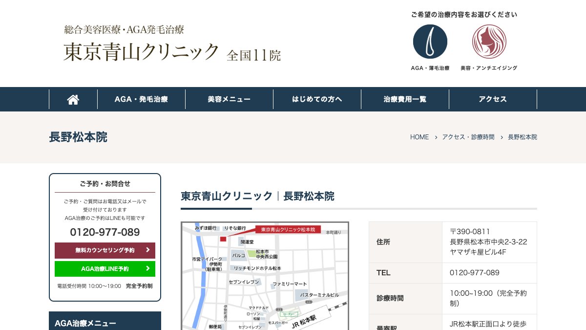
Task: Click arrow on 無料カウンセリング予約 button
Action: [147, 250]
